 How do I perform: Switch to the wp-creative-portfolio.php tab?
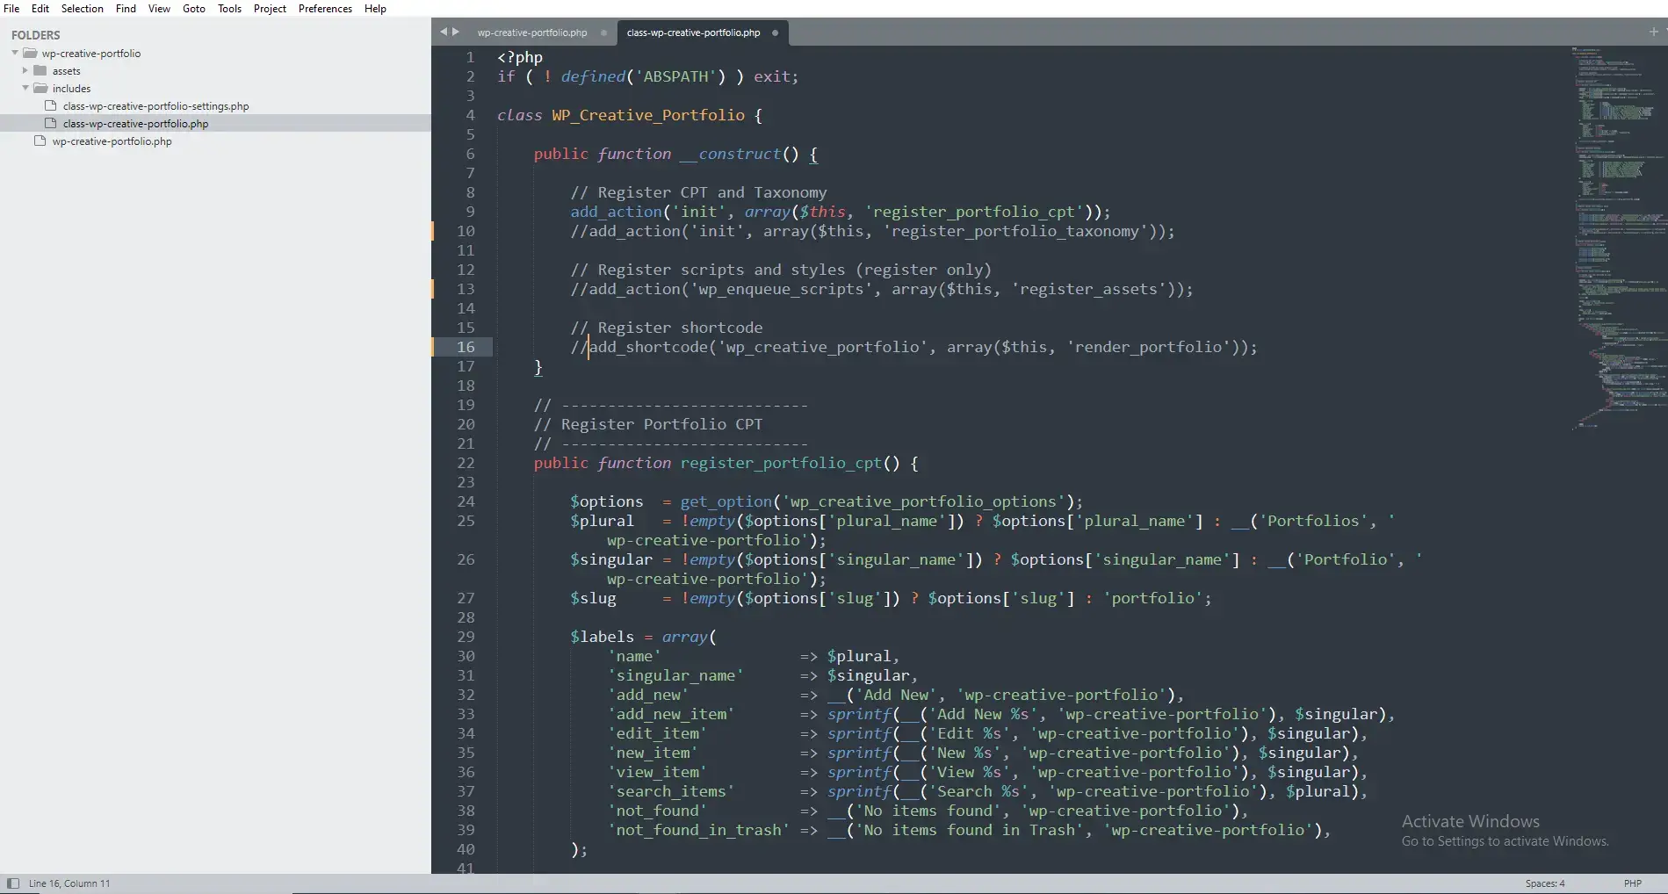pyautogui.click(x=532, y=32)
